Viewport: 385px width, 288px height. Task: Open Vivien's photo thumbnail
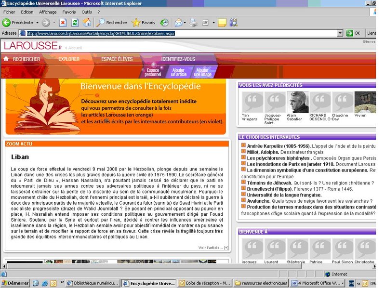pyautogui.click(x=365, y=102)
